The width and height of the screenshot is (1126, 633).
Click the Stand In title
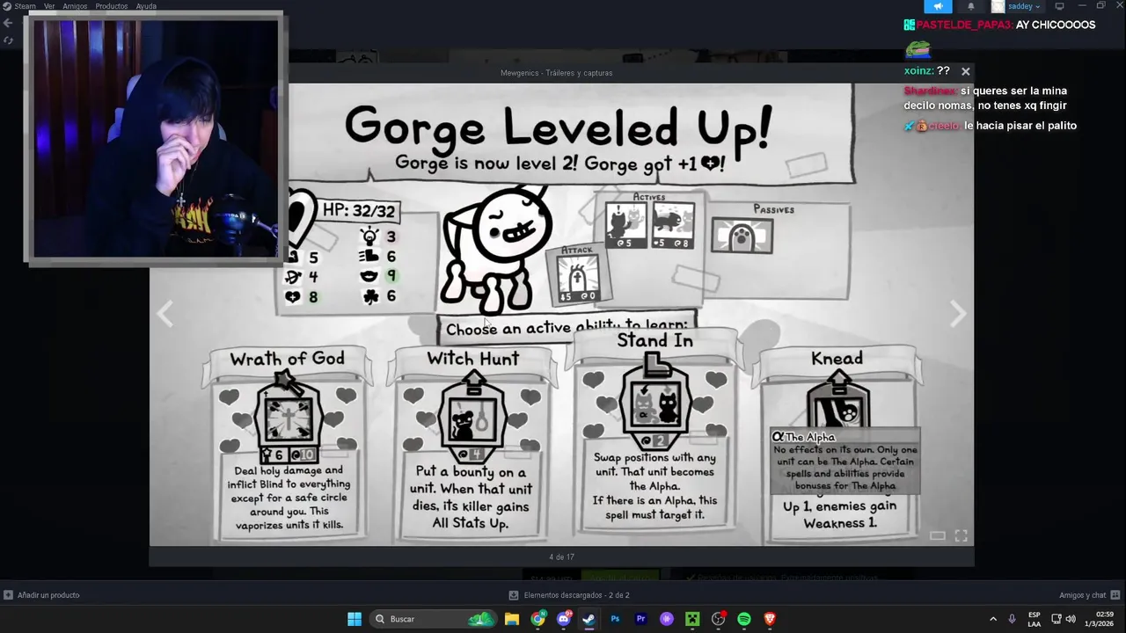click(x=654, y=340)
